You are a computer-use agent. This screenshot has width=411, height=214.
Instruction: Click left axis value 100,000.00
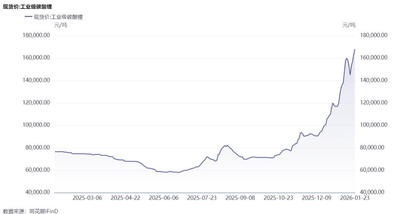pos(36,125)
